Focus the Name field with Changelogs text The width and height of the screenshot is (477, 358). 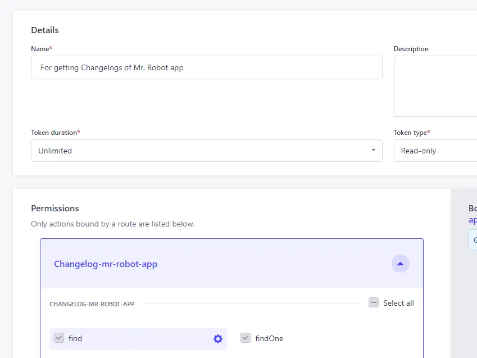206,67
